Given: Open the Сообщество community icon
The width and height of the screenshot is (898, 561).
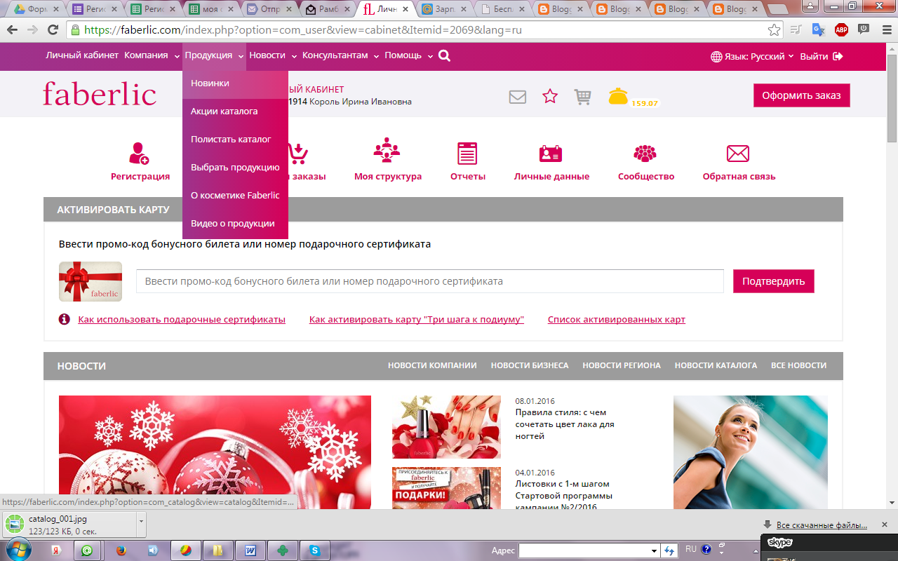Looking at the screenshot, I should pos(645,152).
